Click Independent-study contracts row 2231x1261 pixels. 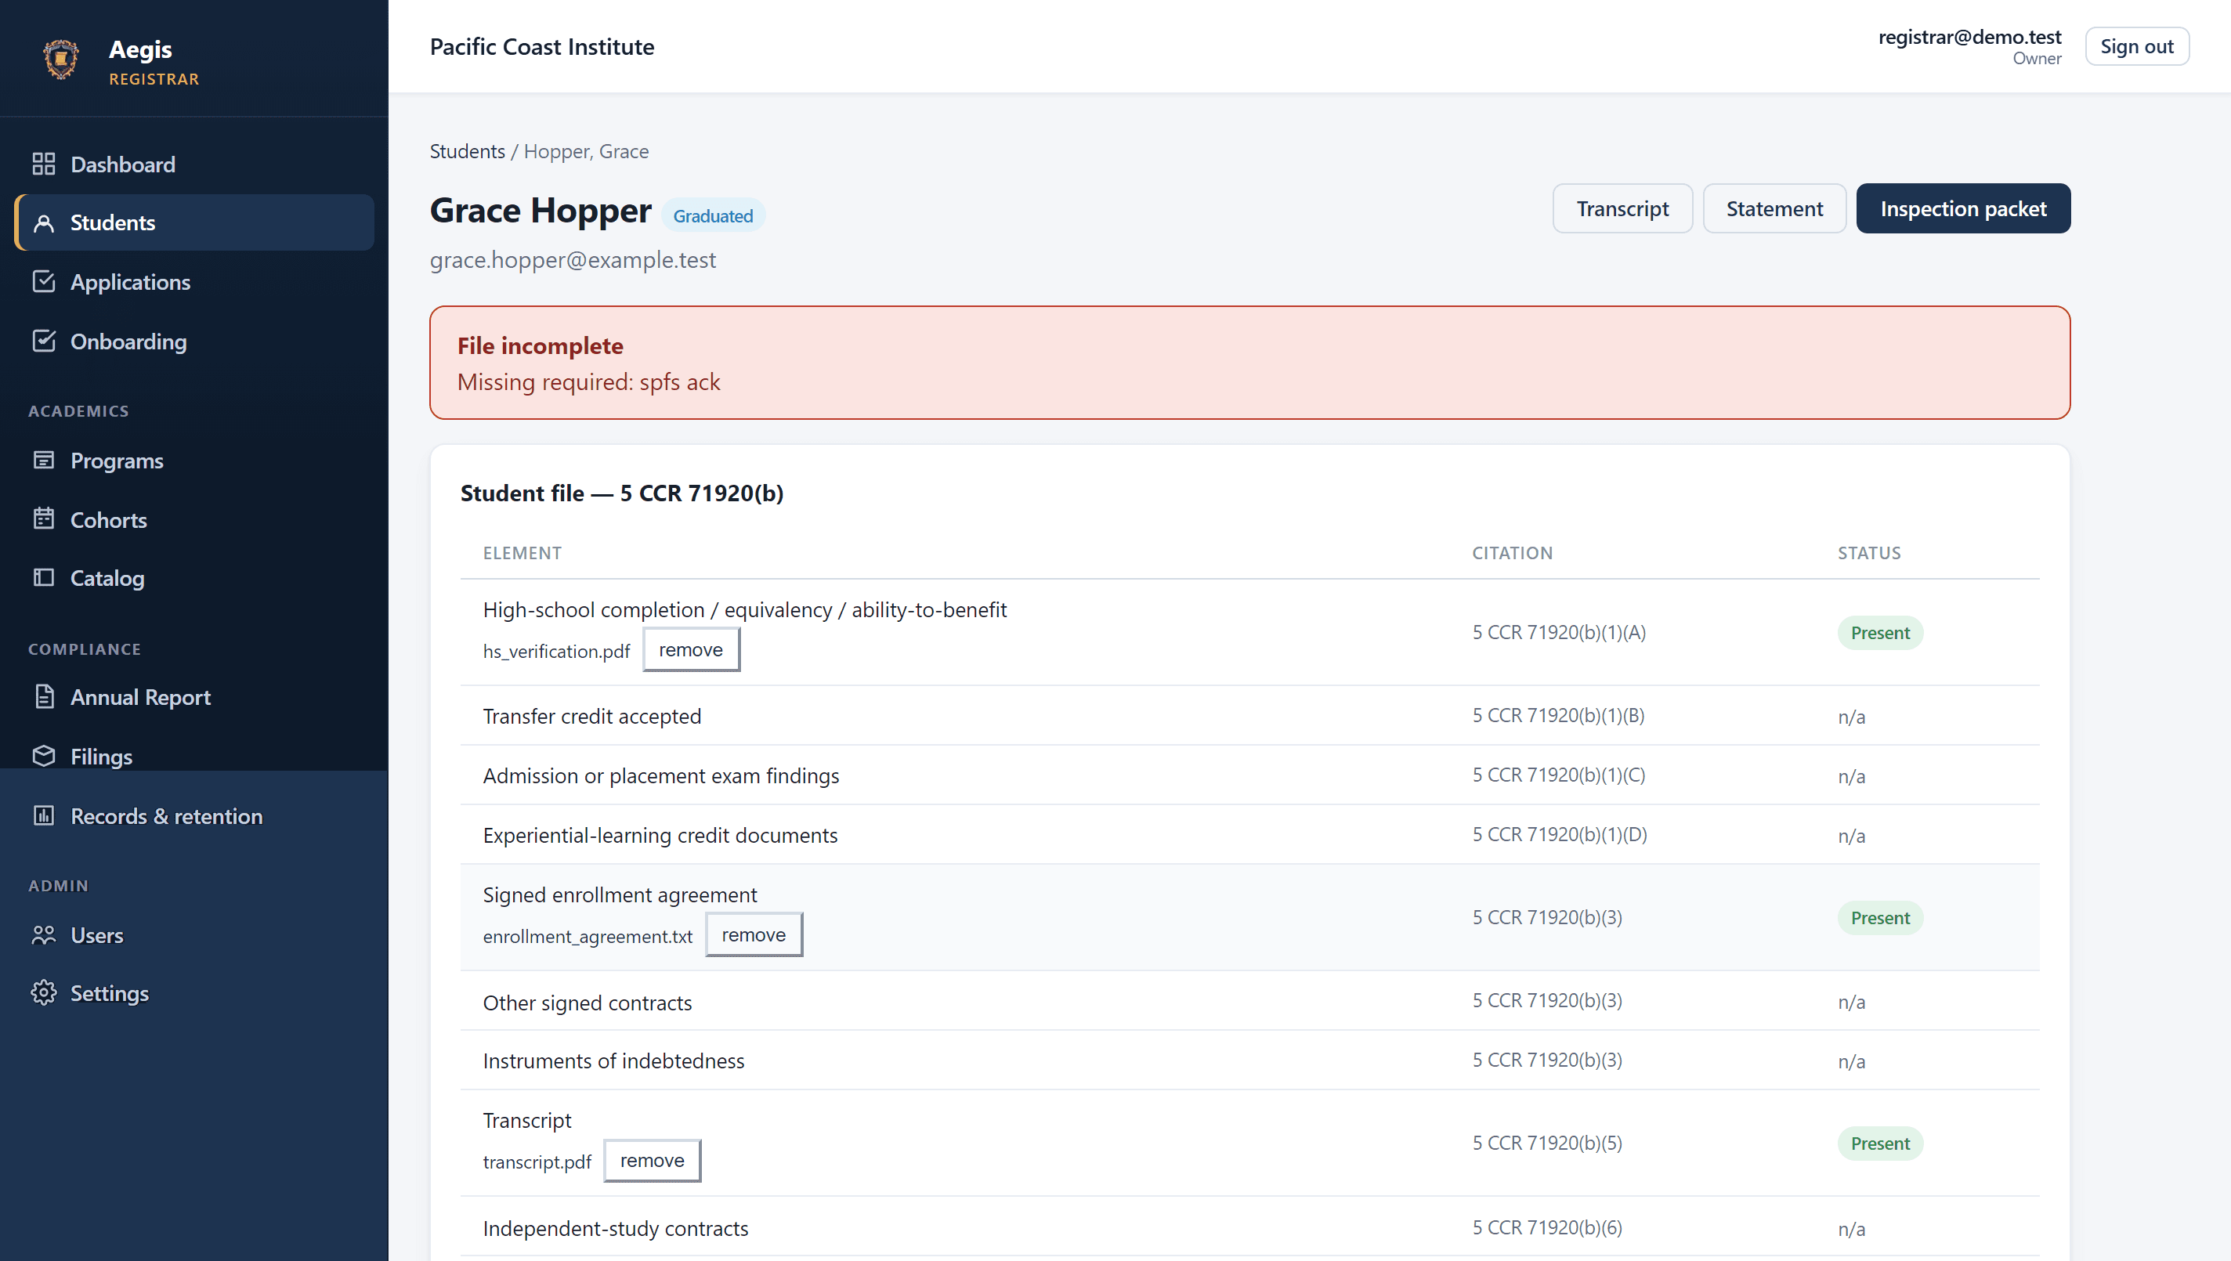[1249, 1227]
